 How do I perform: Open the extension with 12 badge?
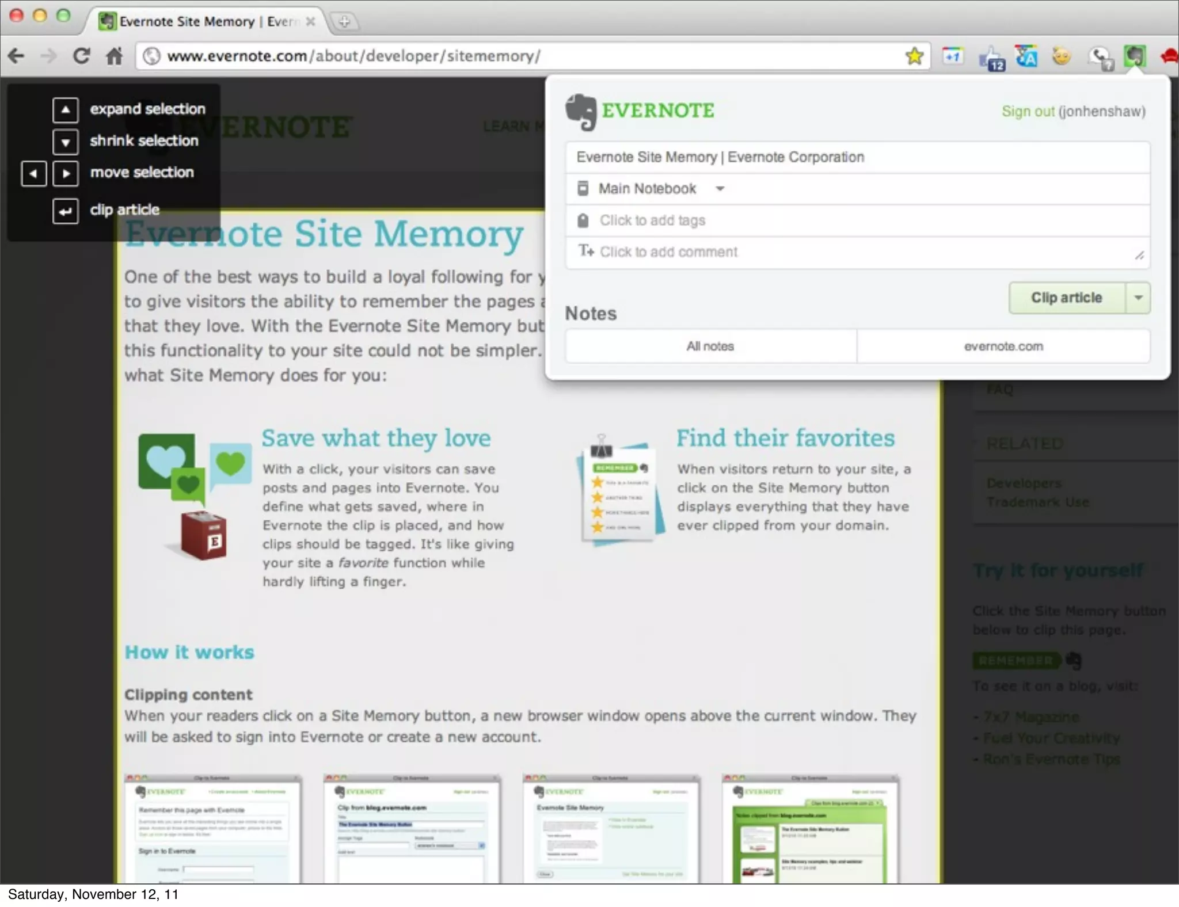991,58
